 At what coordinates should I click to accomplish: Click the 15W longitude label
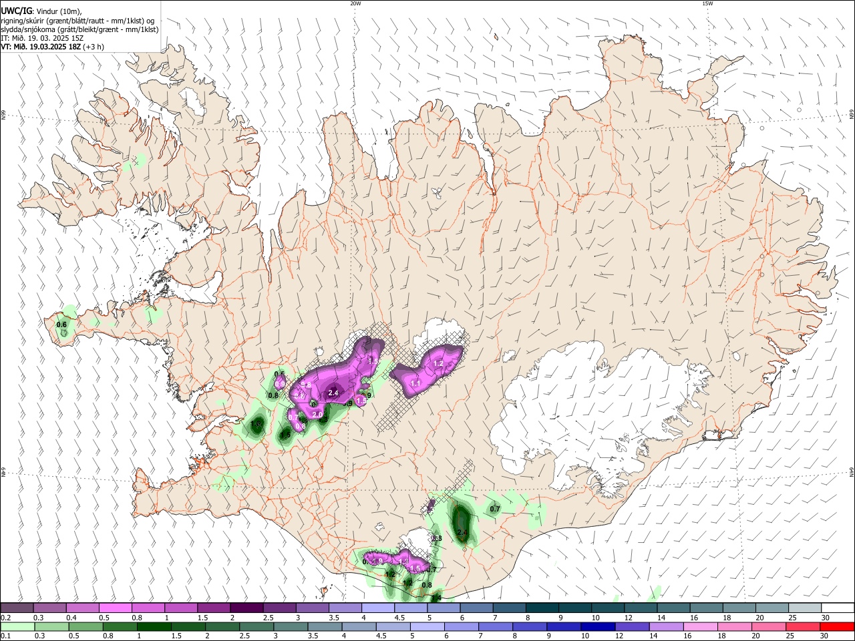[707, 3]
